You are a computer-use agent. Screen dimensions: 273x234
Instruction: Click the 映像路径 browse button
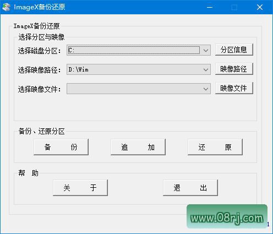(x=234, y=69)
